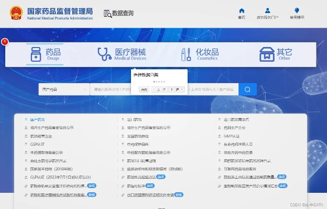
Task: Select 药品出口销售证明 category
Action: 141,161
